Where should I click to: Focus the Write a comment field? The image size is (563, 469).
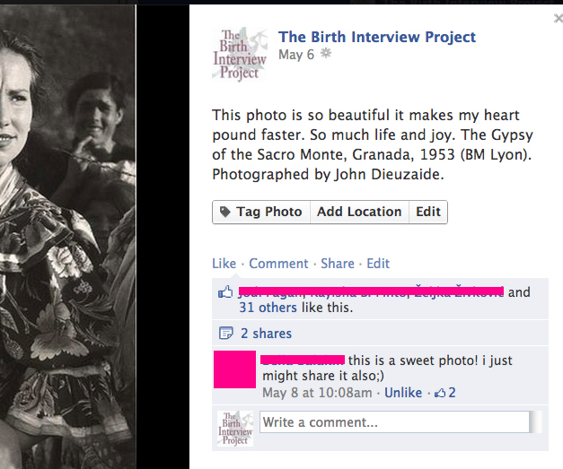395,422
